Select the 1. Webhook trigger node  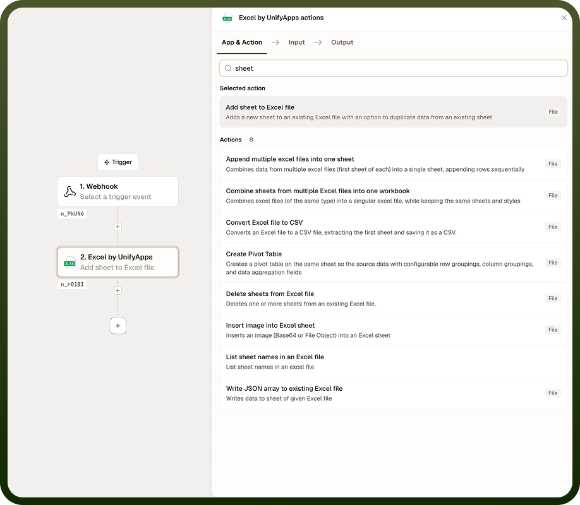(118, 191)
